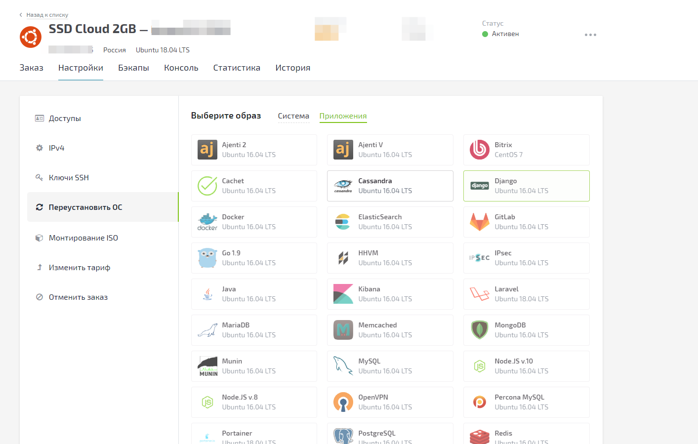Viewport: 698px width, 444px height.
Task: Open Монтирование ISO in the sidebar
Action: point(103,238)
